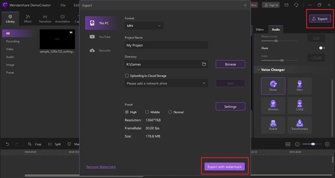Zoom in timeline with plus icon

click(327, 144)
